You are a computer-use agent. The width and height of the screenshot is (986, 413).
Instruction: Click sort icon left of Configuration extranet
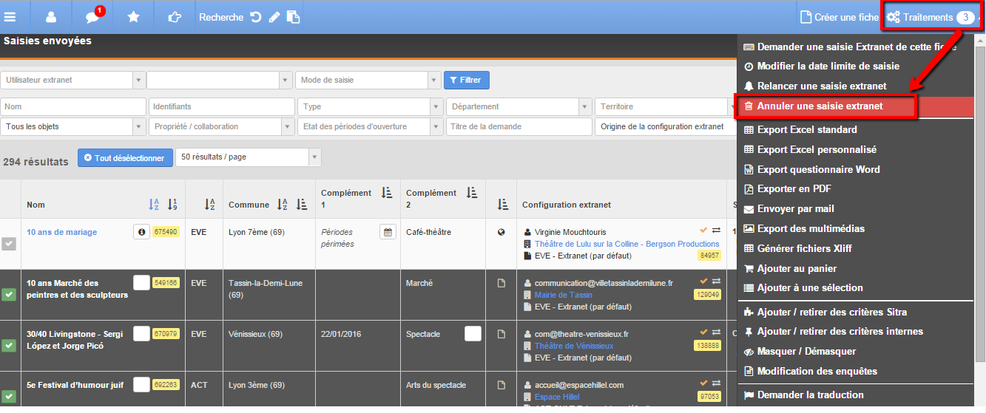coord(503,205)
